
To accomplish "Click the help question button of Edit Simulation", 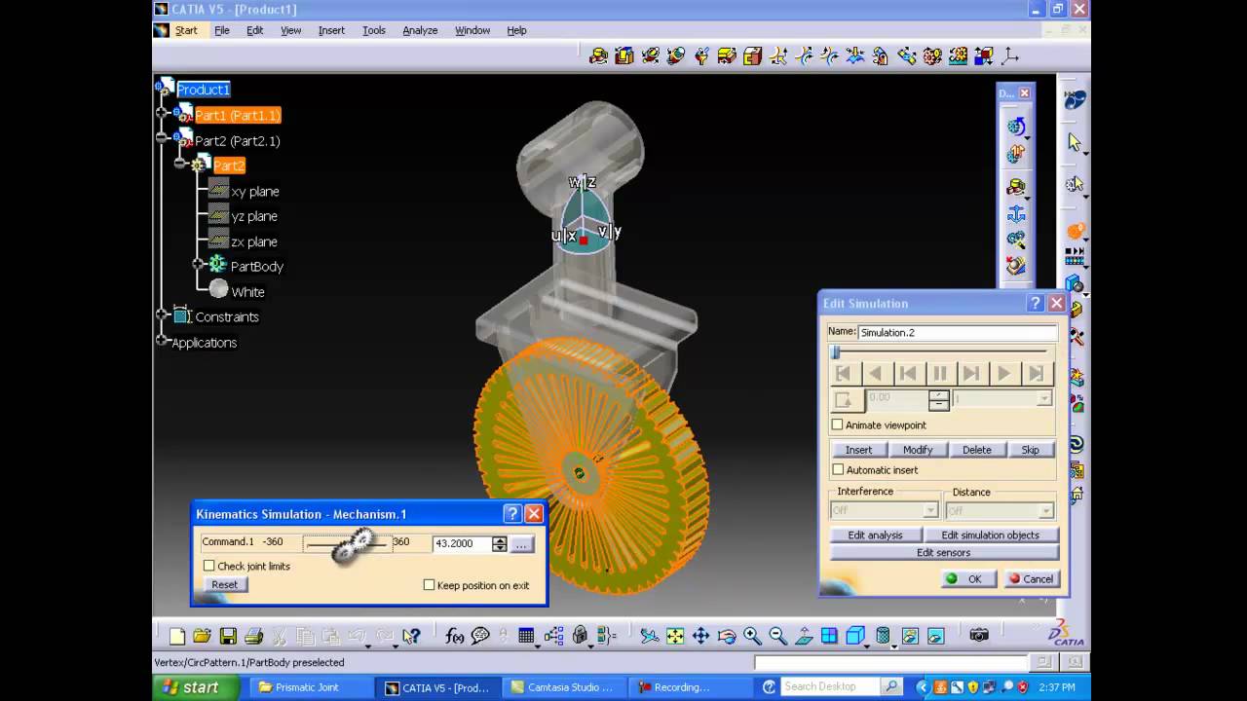I will coord(1036,304).
